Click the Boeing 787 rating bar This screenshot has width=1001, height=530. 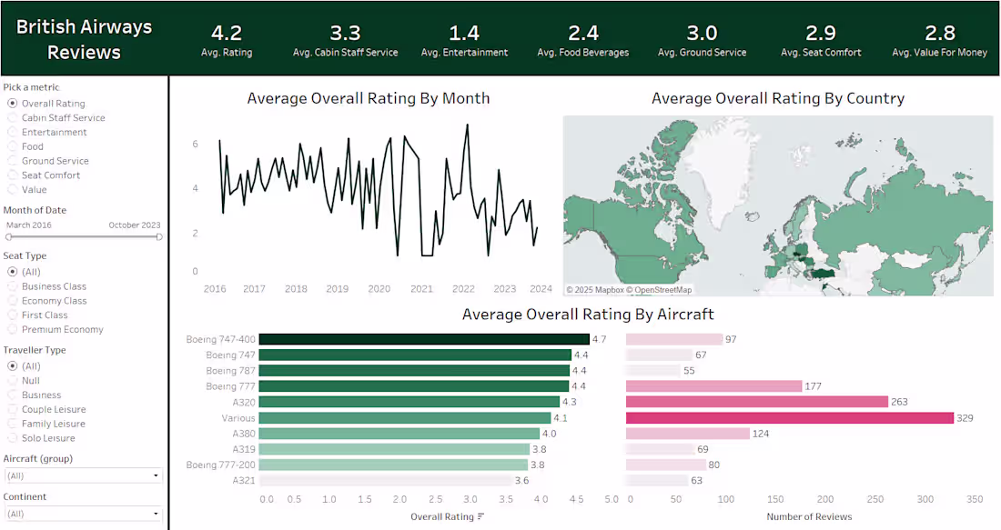pyautogui.click(x=414, y=371)
